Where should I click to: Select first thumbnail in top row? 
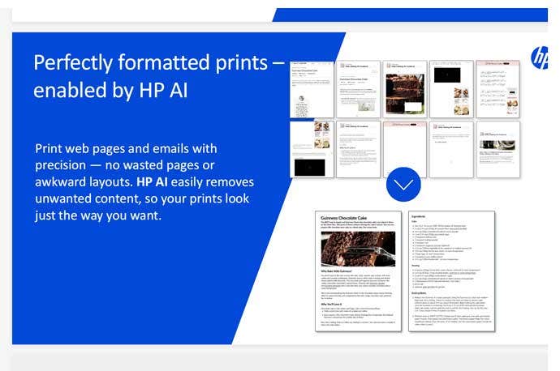pos(311,88)
